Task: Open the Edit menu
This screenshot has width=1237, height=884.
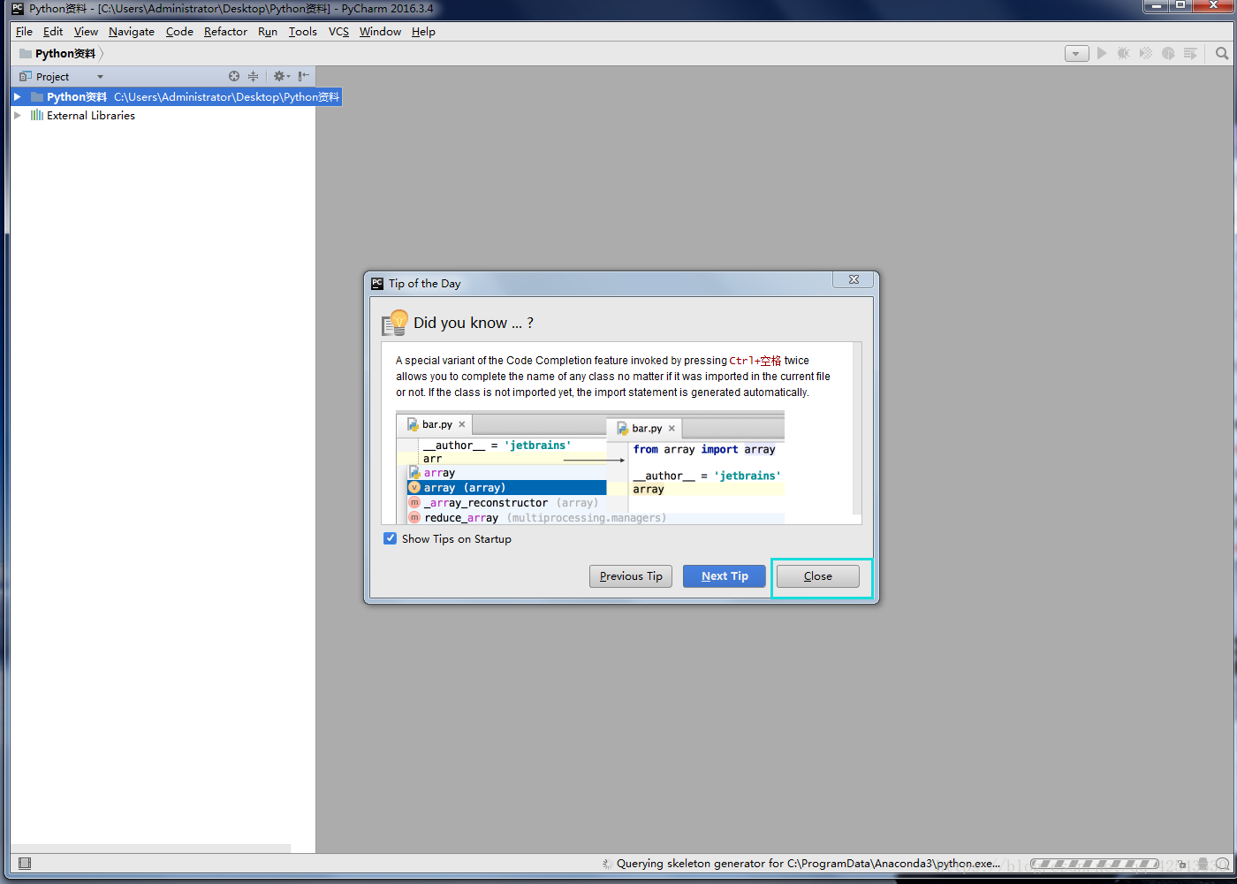Action: tap(53, 31)
